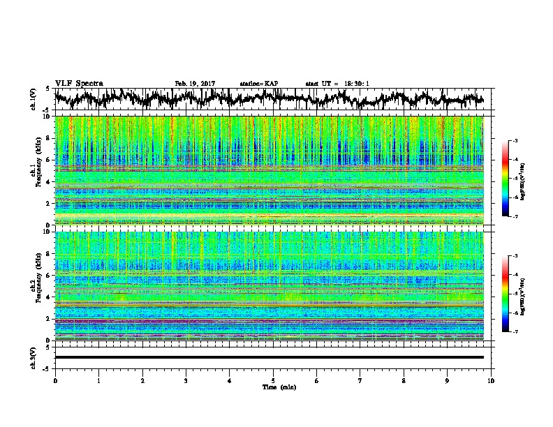Click the "Time (min)" axis label
Screen dimensions: 553x427
(279, 387)
